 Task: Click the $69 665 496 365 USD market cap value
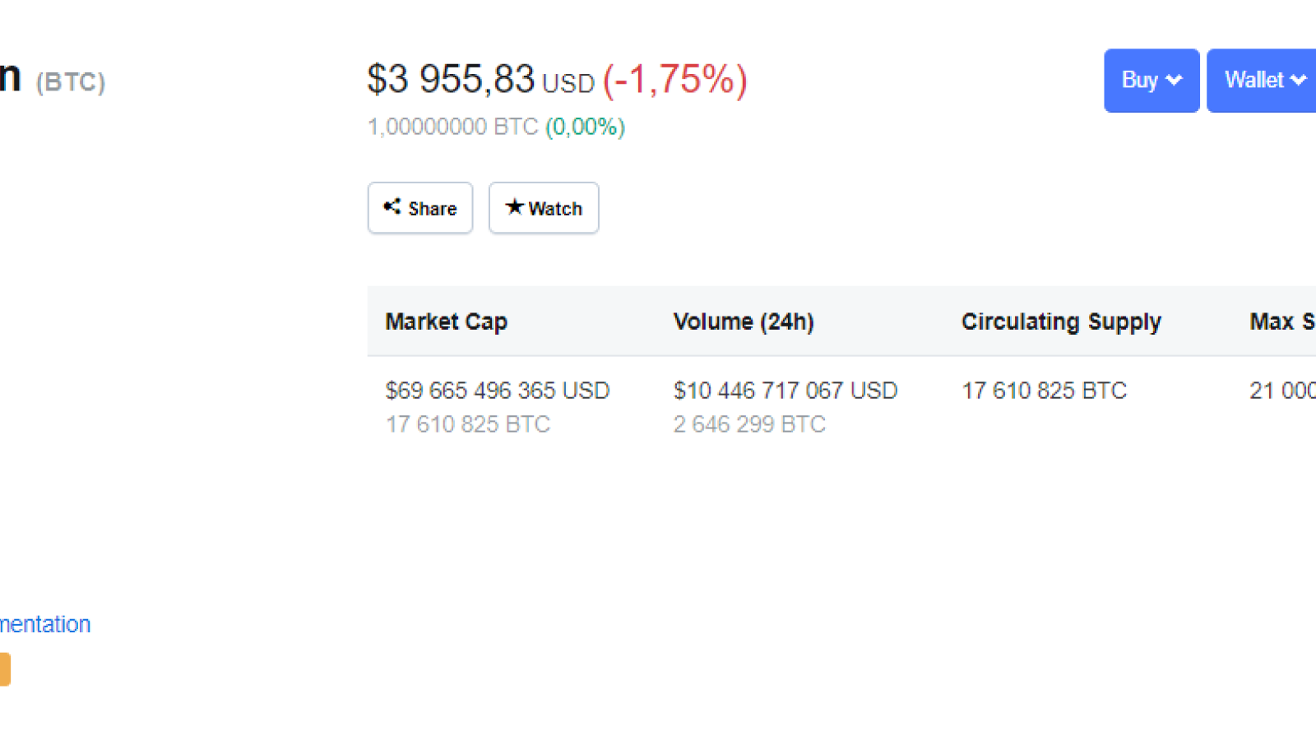498,391
